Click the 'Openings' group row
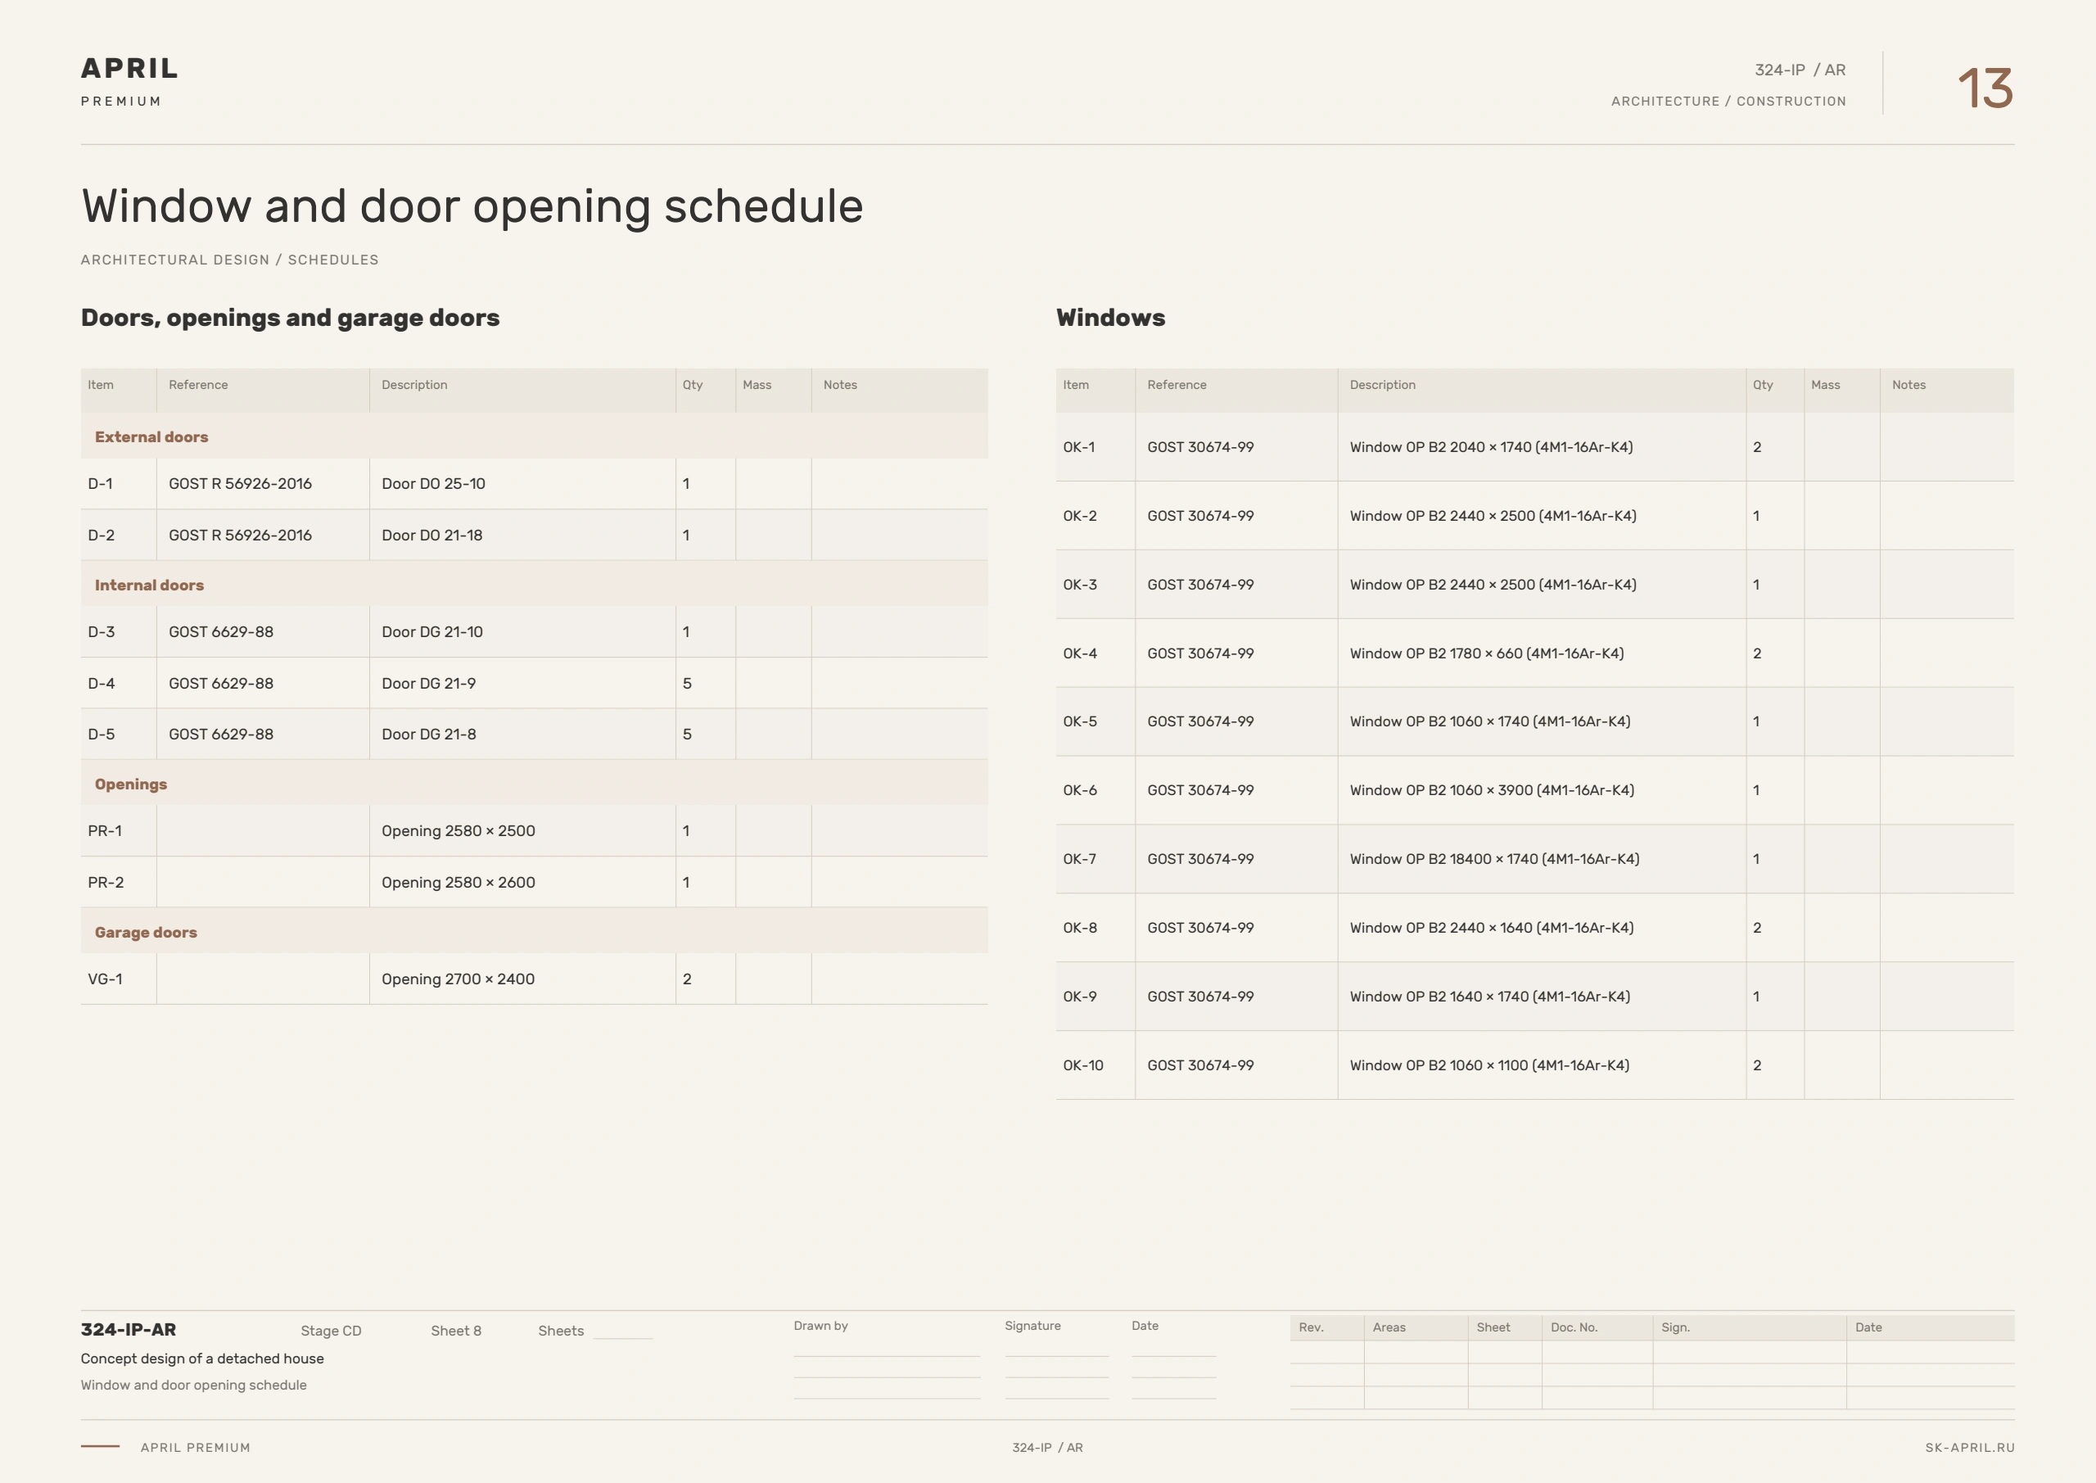 (534, 784)
